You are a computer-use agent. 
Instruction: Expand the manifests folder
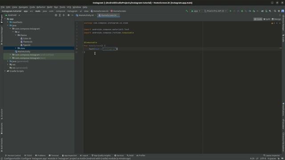8,22
